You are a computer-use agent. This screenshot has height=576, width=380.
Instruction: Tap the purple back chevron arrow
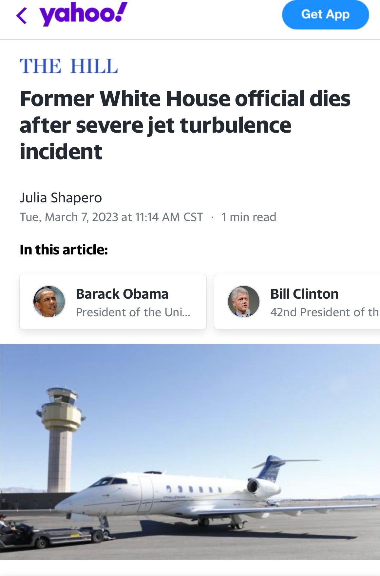click(x=22, y=16)
